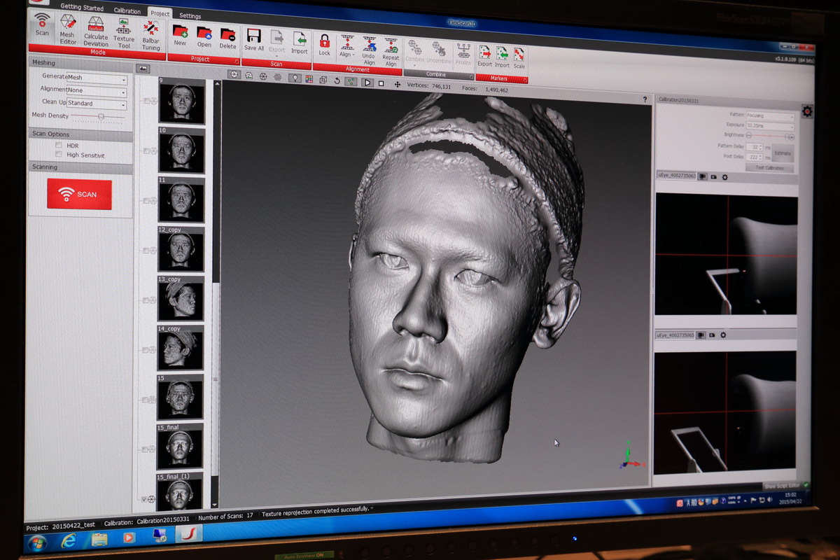
Task: Click Save All in the Scan group
Action: (x=254, y=39)
